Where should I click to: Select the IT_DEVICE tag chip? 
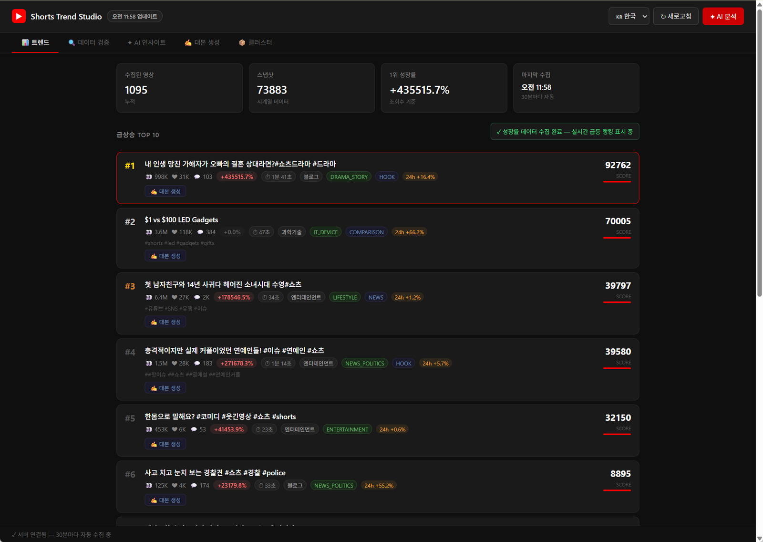325,232
